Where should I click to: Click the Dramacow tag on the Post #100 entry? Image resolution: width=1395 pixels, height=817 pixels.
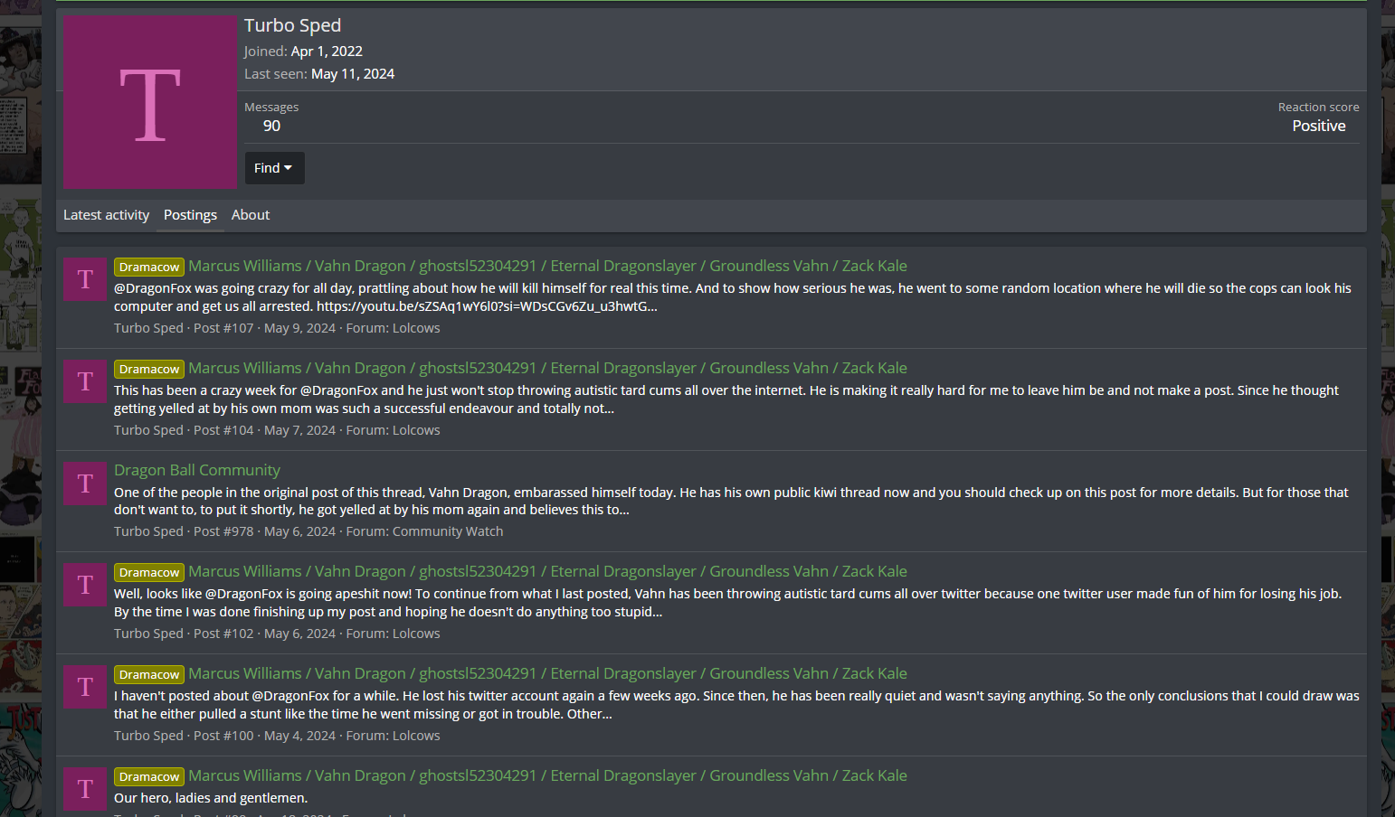pos(149,675)
